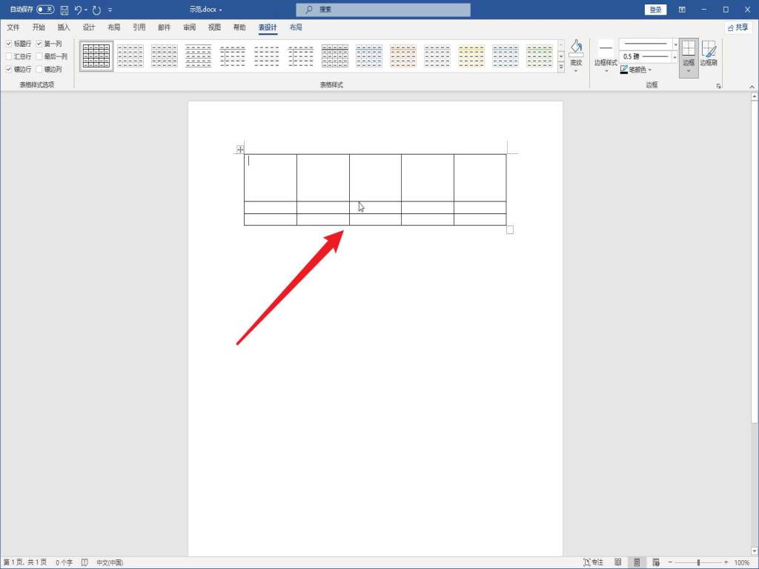
Task: Switch to Web Layout view icon
Action: 656,562
